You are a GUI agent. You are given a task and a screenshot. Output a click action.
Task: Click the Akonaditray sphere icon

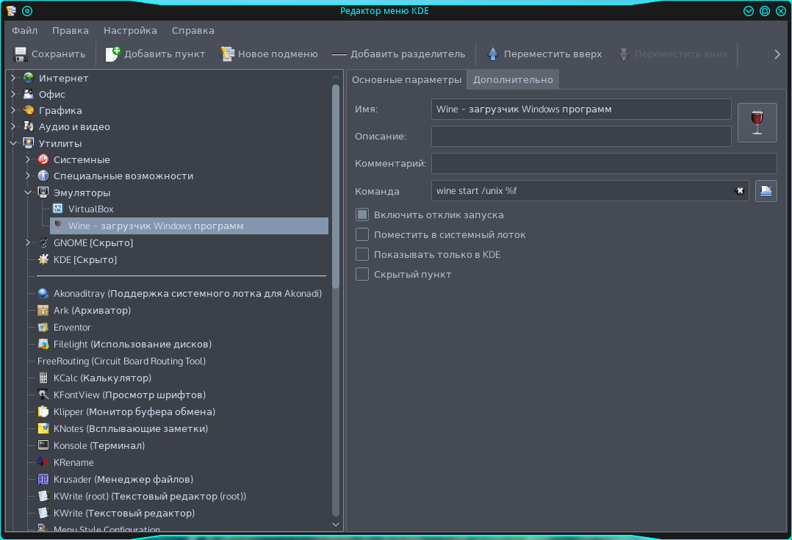tap(43, 293)
